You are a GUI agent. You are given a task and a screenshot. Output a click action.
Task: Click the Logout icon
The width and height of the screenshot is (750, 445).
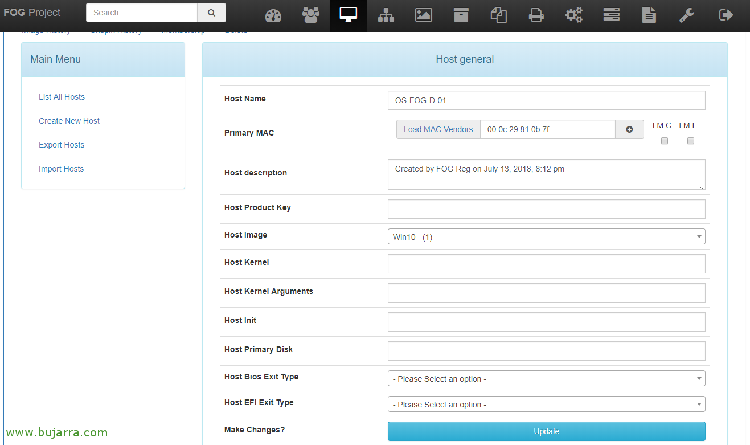pyautogui.click(x=726, y=15)
